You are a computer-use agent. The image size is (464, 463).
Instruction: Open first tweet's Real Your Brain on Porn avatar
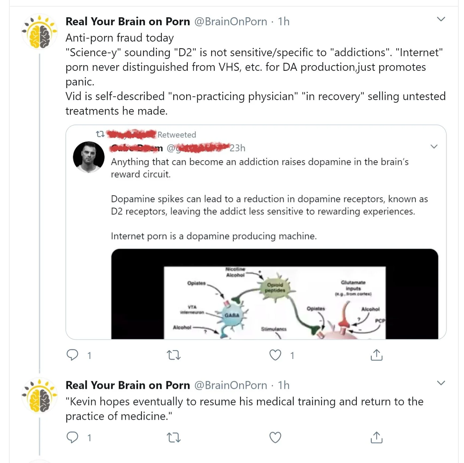click(x=40, y=33)
